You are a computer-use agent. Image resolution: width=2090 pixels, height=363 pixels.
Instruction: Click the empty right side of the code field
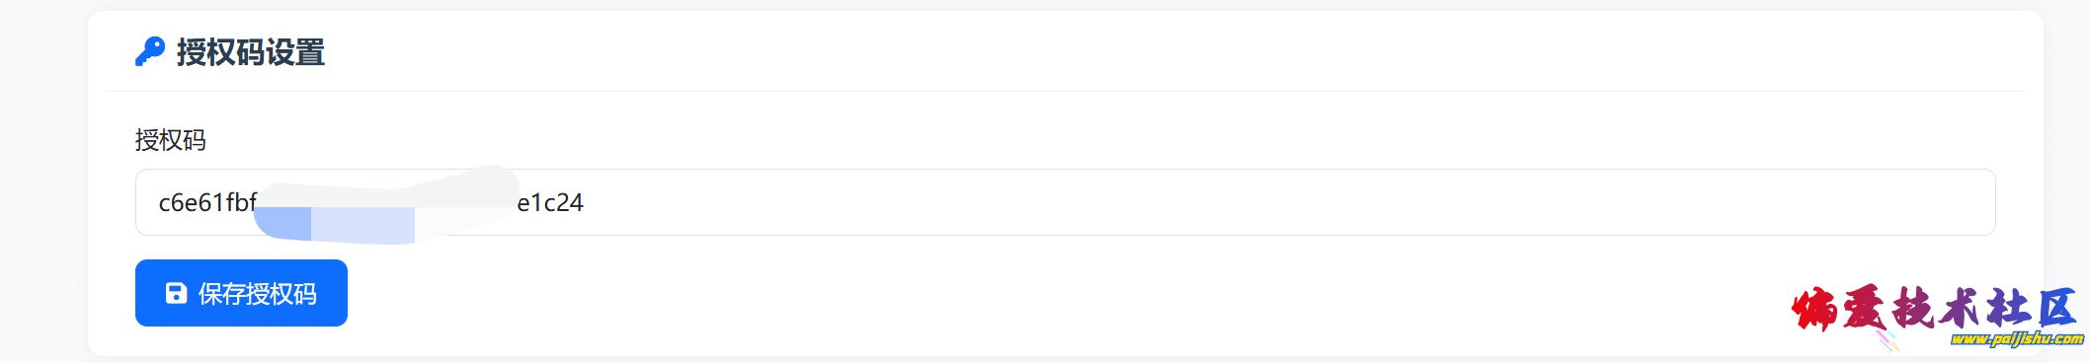coord(1284,202)
